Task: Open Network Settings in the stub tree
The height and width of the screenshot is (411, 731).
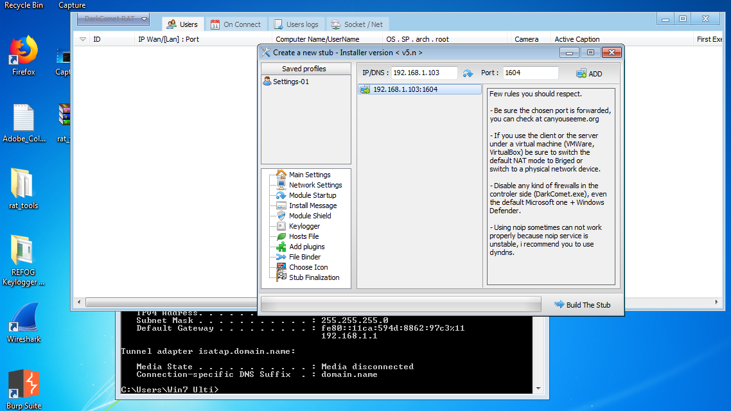Action: pyautogui.click(x=315, y=185)
